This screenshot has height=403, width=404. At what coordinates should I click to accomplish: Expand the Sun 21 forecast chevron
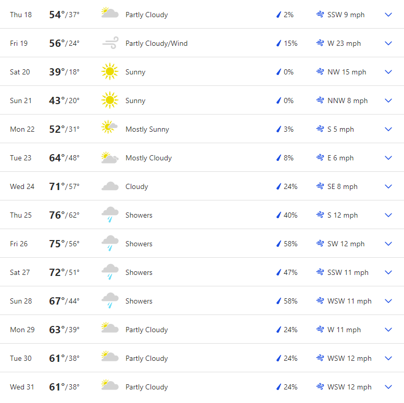tap(388, 100)
